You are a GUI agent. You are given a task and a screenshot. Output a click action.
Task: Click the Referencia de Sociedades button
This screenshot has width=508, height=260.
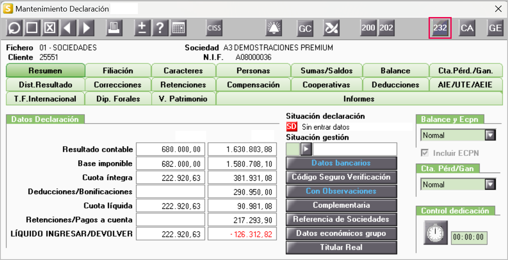point(342,219)
